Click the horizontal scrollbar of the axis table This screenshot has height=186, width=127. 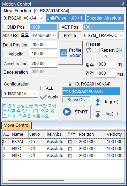pyautogui.click(x=36, y=180)
